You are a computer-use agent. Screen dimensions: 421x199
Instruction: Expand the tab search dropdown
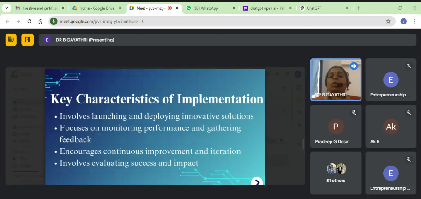tap(6, 8)
